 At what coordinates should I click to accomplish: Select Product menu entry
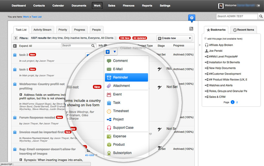(126, 144)
